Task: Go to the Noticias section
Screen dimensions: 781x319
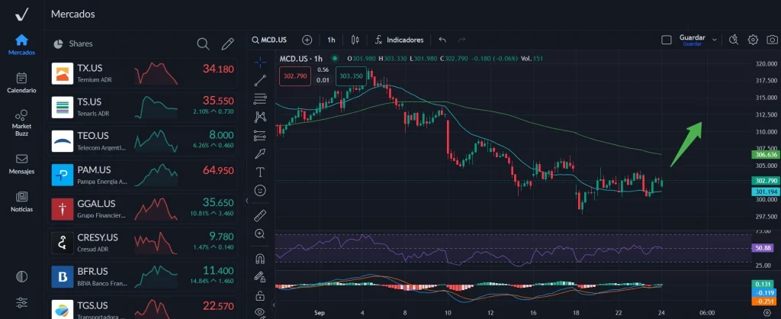Action: [x=21, y=201]
